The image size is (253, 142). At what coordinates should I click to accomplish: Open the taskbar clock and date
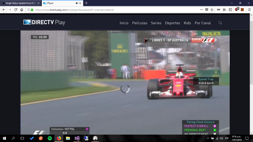click(237, 138)
